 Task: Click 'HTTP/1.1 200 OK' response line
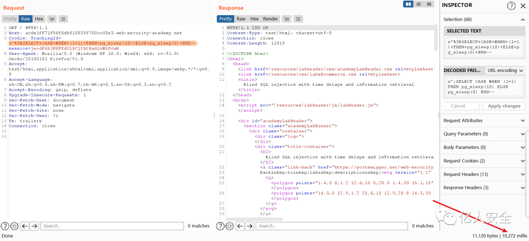(248, 28)
